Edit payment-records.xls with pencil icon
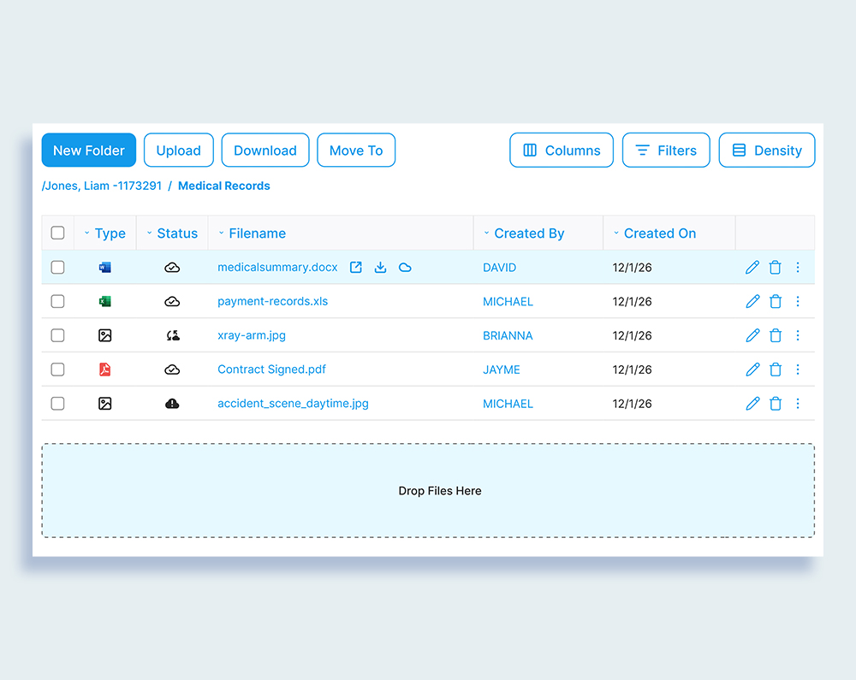This screenshot has width=856, height=680. click(x=752, y=301)
